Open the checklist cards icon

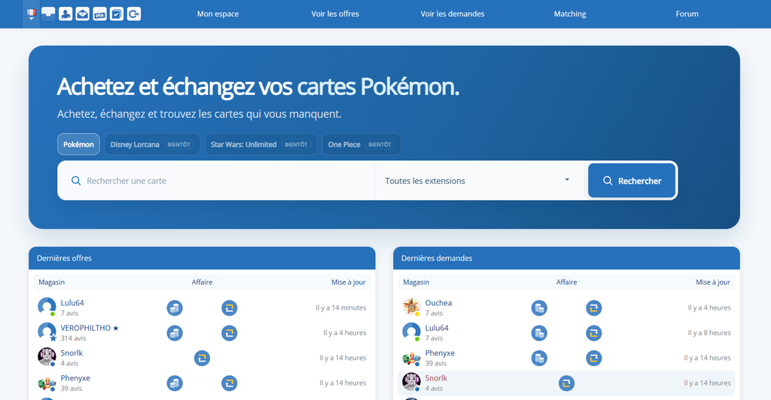[x=117, y=14]
